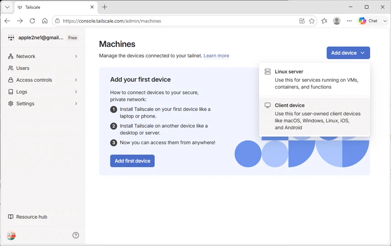The height and width of the screenshot is (246, 391).
Task: Open Copilot Chat
Action: click(368, 21)
